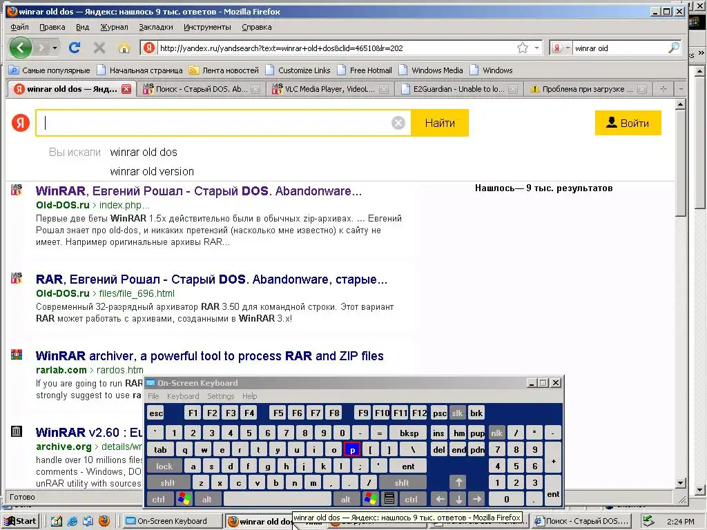Click the left Windows logo key on the keyboard
The width and height of the screenshot is (707, 530).
coord(184,499)
